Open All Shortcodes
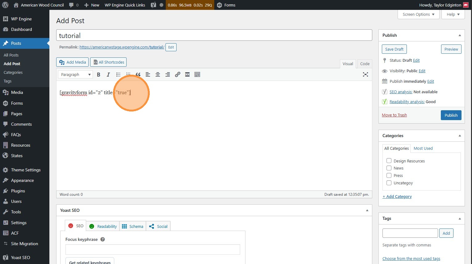 108,62
